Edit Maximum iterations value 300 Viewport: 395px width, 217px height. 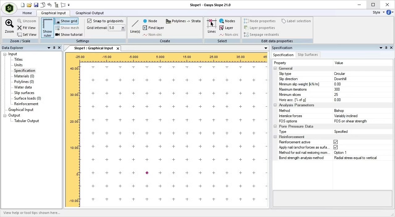pyautogui.click(x=363, y=89)
